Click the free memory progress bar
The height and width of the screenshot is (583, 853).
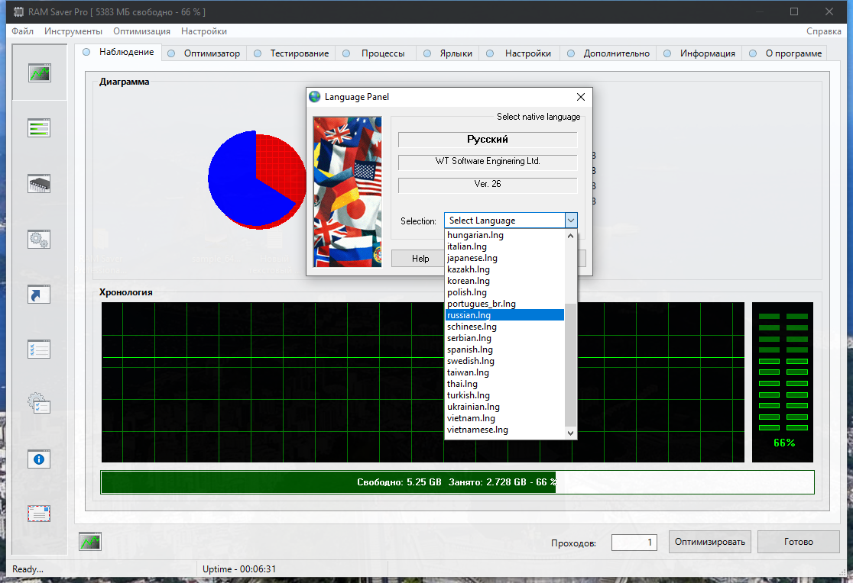coord(457,482)
